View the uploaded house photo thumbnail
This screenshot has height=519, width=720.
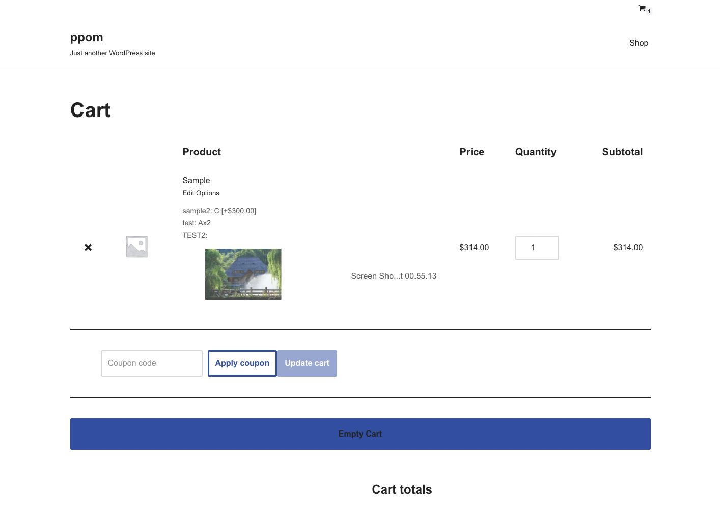[243, 274]
